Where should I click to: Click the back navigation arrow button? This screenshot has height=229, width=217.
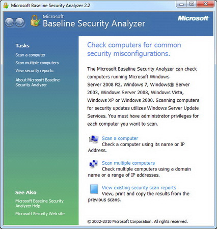[x=9, y=22]
